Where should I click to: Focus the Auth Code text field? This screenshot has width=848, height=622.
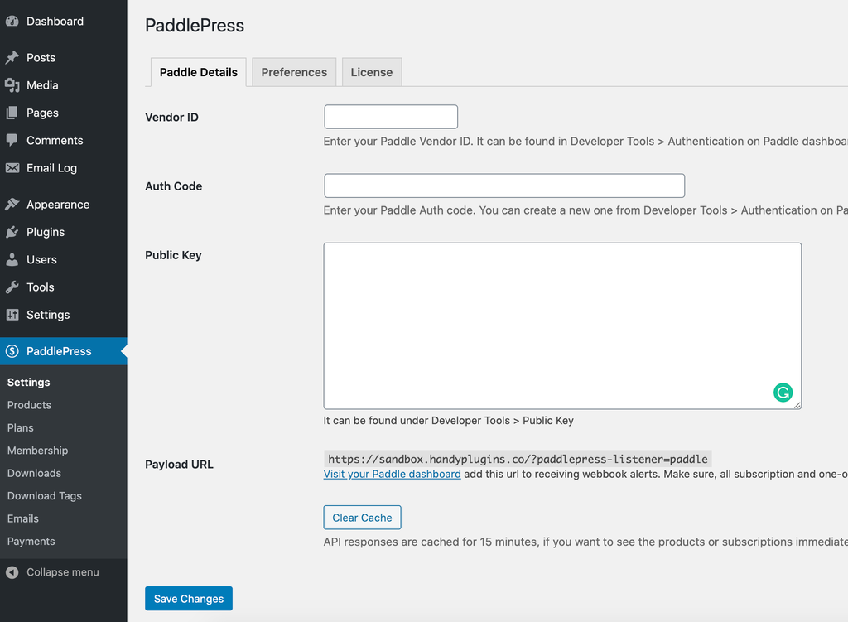coord(504,186)
